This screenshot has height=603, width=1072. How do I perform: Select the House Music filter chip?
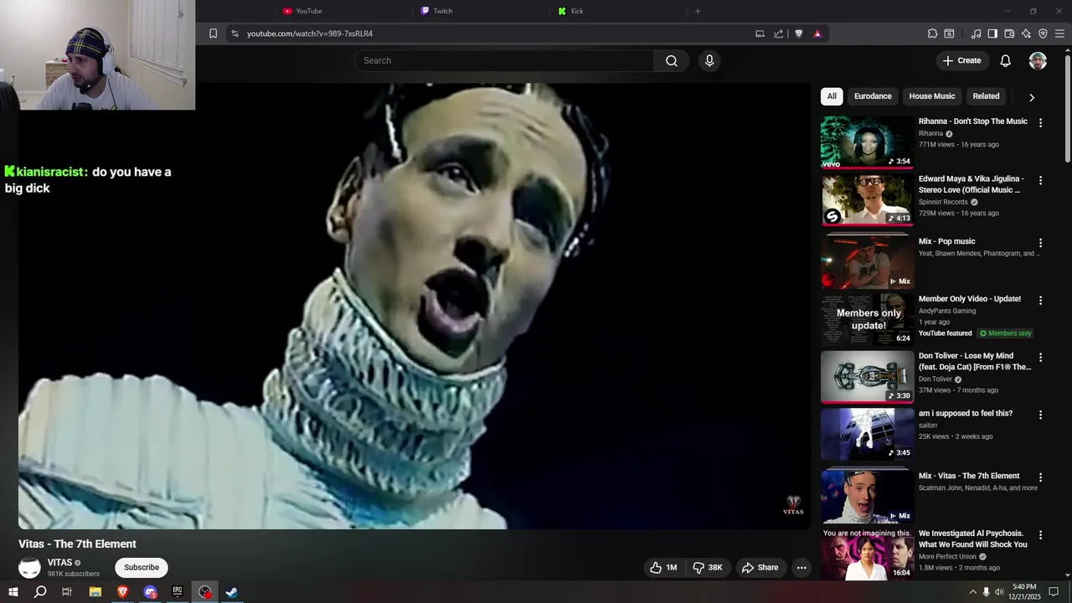[932, 96]
